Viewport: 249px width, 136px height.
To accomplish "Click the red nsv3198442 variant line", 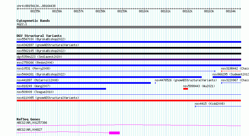I will 231,71.
